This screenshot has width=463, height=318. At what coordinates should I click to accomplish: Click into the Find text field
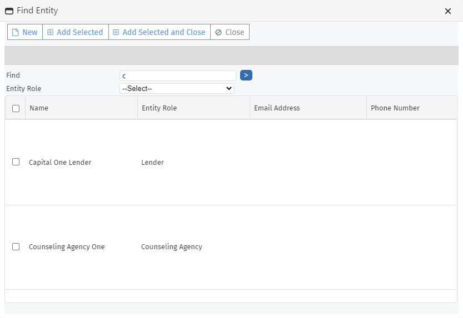pos(178,75)
